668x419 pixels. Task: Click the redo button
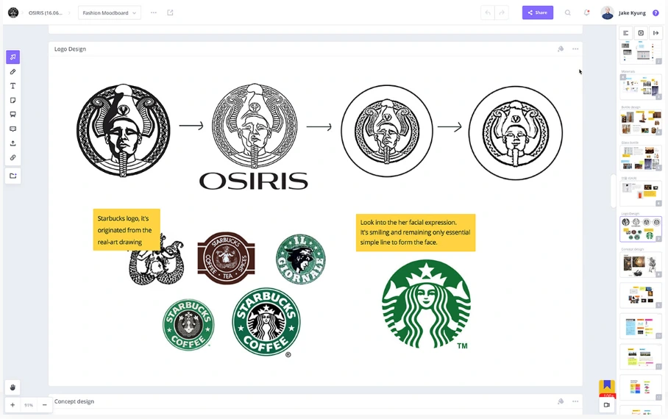(x=502, y=12)
